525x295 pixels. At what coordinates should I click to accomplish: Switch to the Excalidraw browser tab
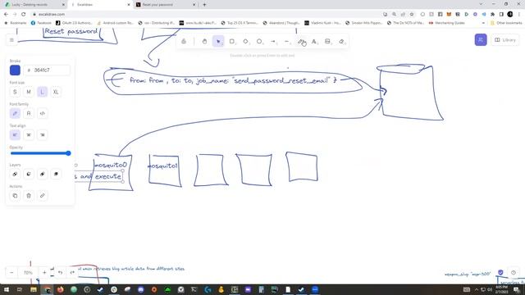click(x=99, y=5)
